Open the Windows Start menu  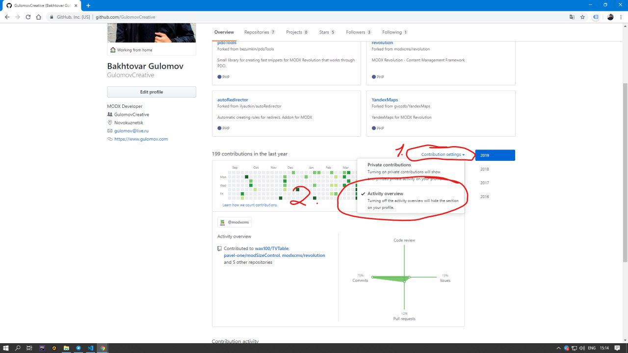click(x=6, y=348)
